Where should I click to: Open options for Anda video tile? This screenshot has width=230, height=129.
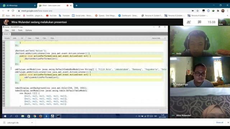[173, 53]
